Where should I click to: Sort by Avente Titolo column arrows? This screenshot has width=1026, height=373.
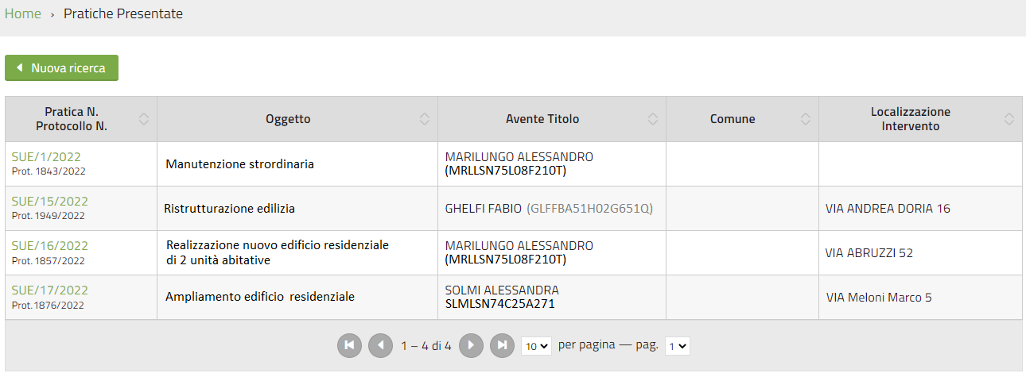653,119
